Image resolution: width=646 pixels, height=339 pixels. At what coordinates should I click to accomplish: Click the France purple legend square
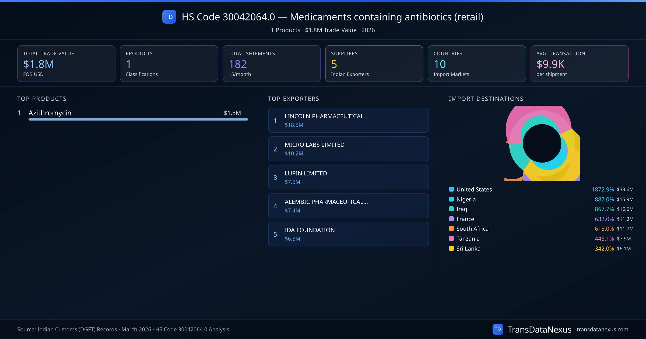pos(451,219)
